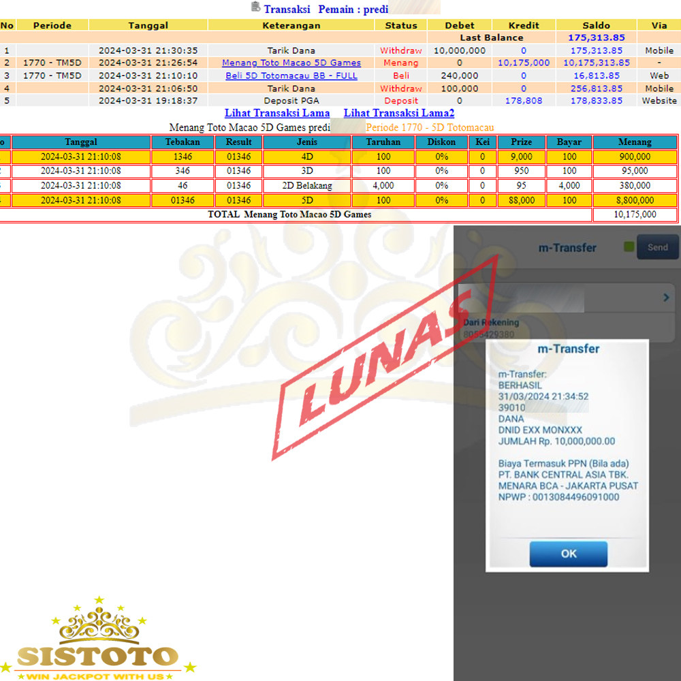The height and width of the screenshot is (681, 681).
Task: Click the Transaksi document icon at top
Action: [x=255, y=7]
